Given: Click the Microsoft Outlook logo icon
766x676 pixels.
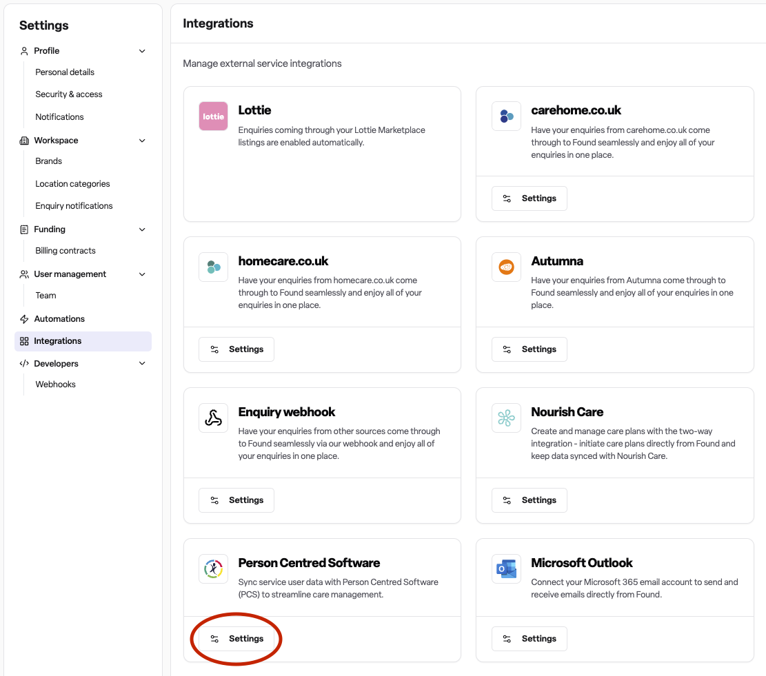Looking at the screenshot, I should tap(506, 569).
